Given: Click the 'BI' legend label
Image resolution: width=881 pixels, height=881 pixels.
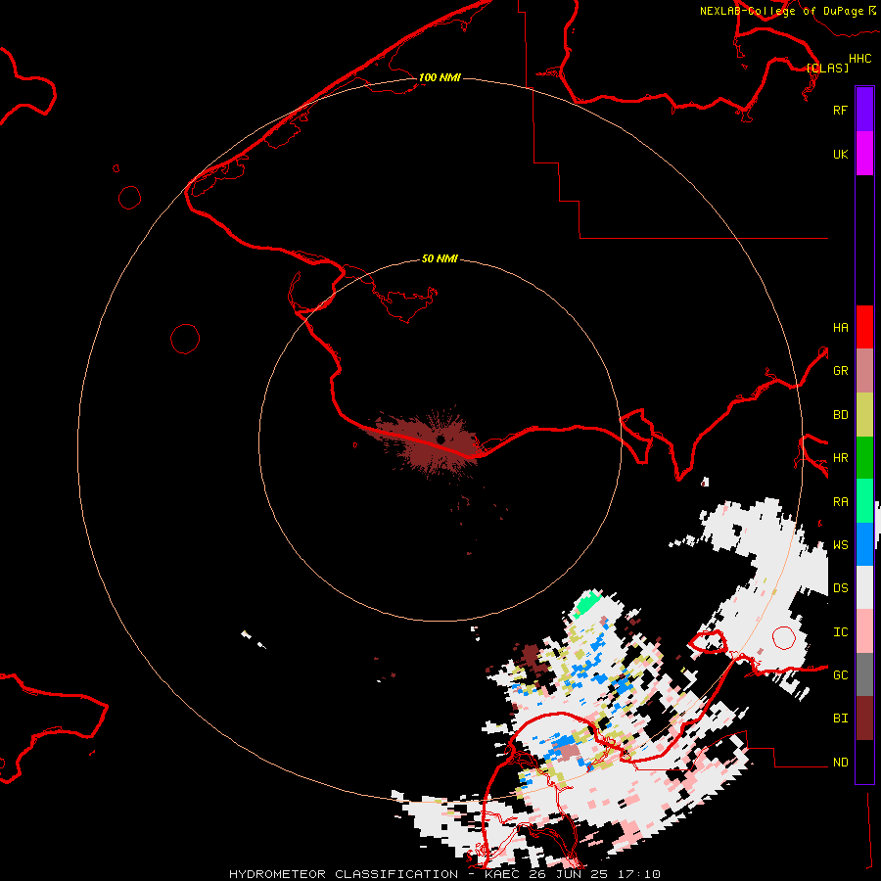Looking at the screenshot, I should point(840,719).
